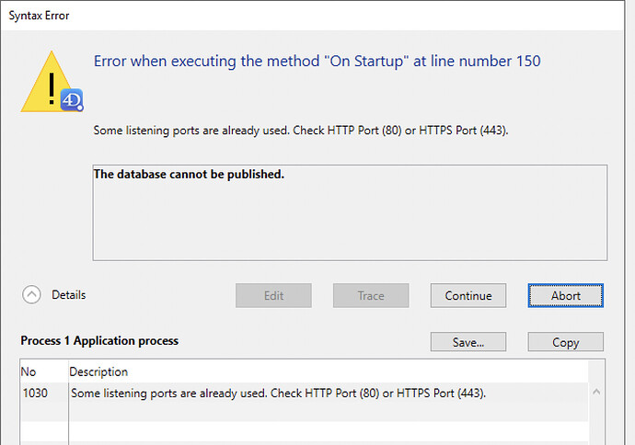This screenshot has height=445, width=635.
Task: Abort the method execution
Action: coord(565,295)
